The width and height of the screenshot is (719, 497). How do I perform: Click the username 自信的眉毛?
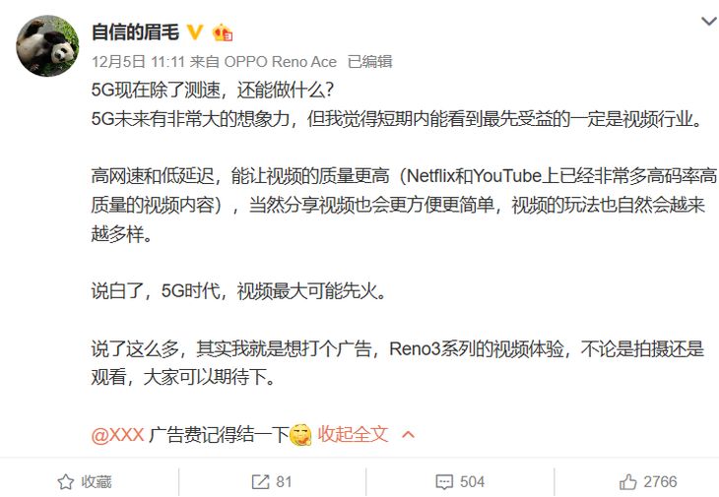click(x=135, y=32)
